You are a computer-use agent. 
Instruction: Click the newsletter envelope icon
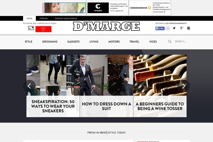(31, 28)
